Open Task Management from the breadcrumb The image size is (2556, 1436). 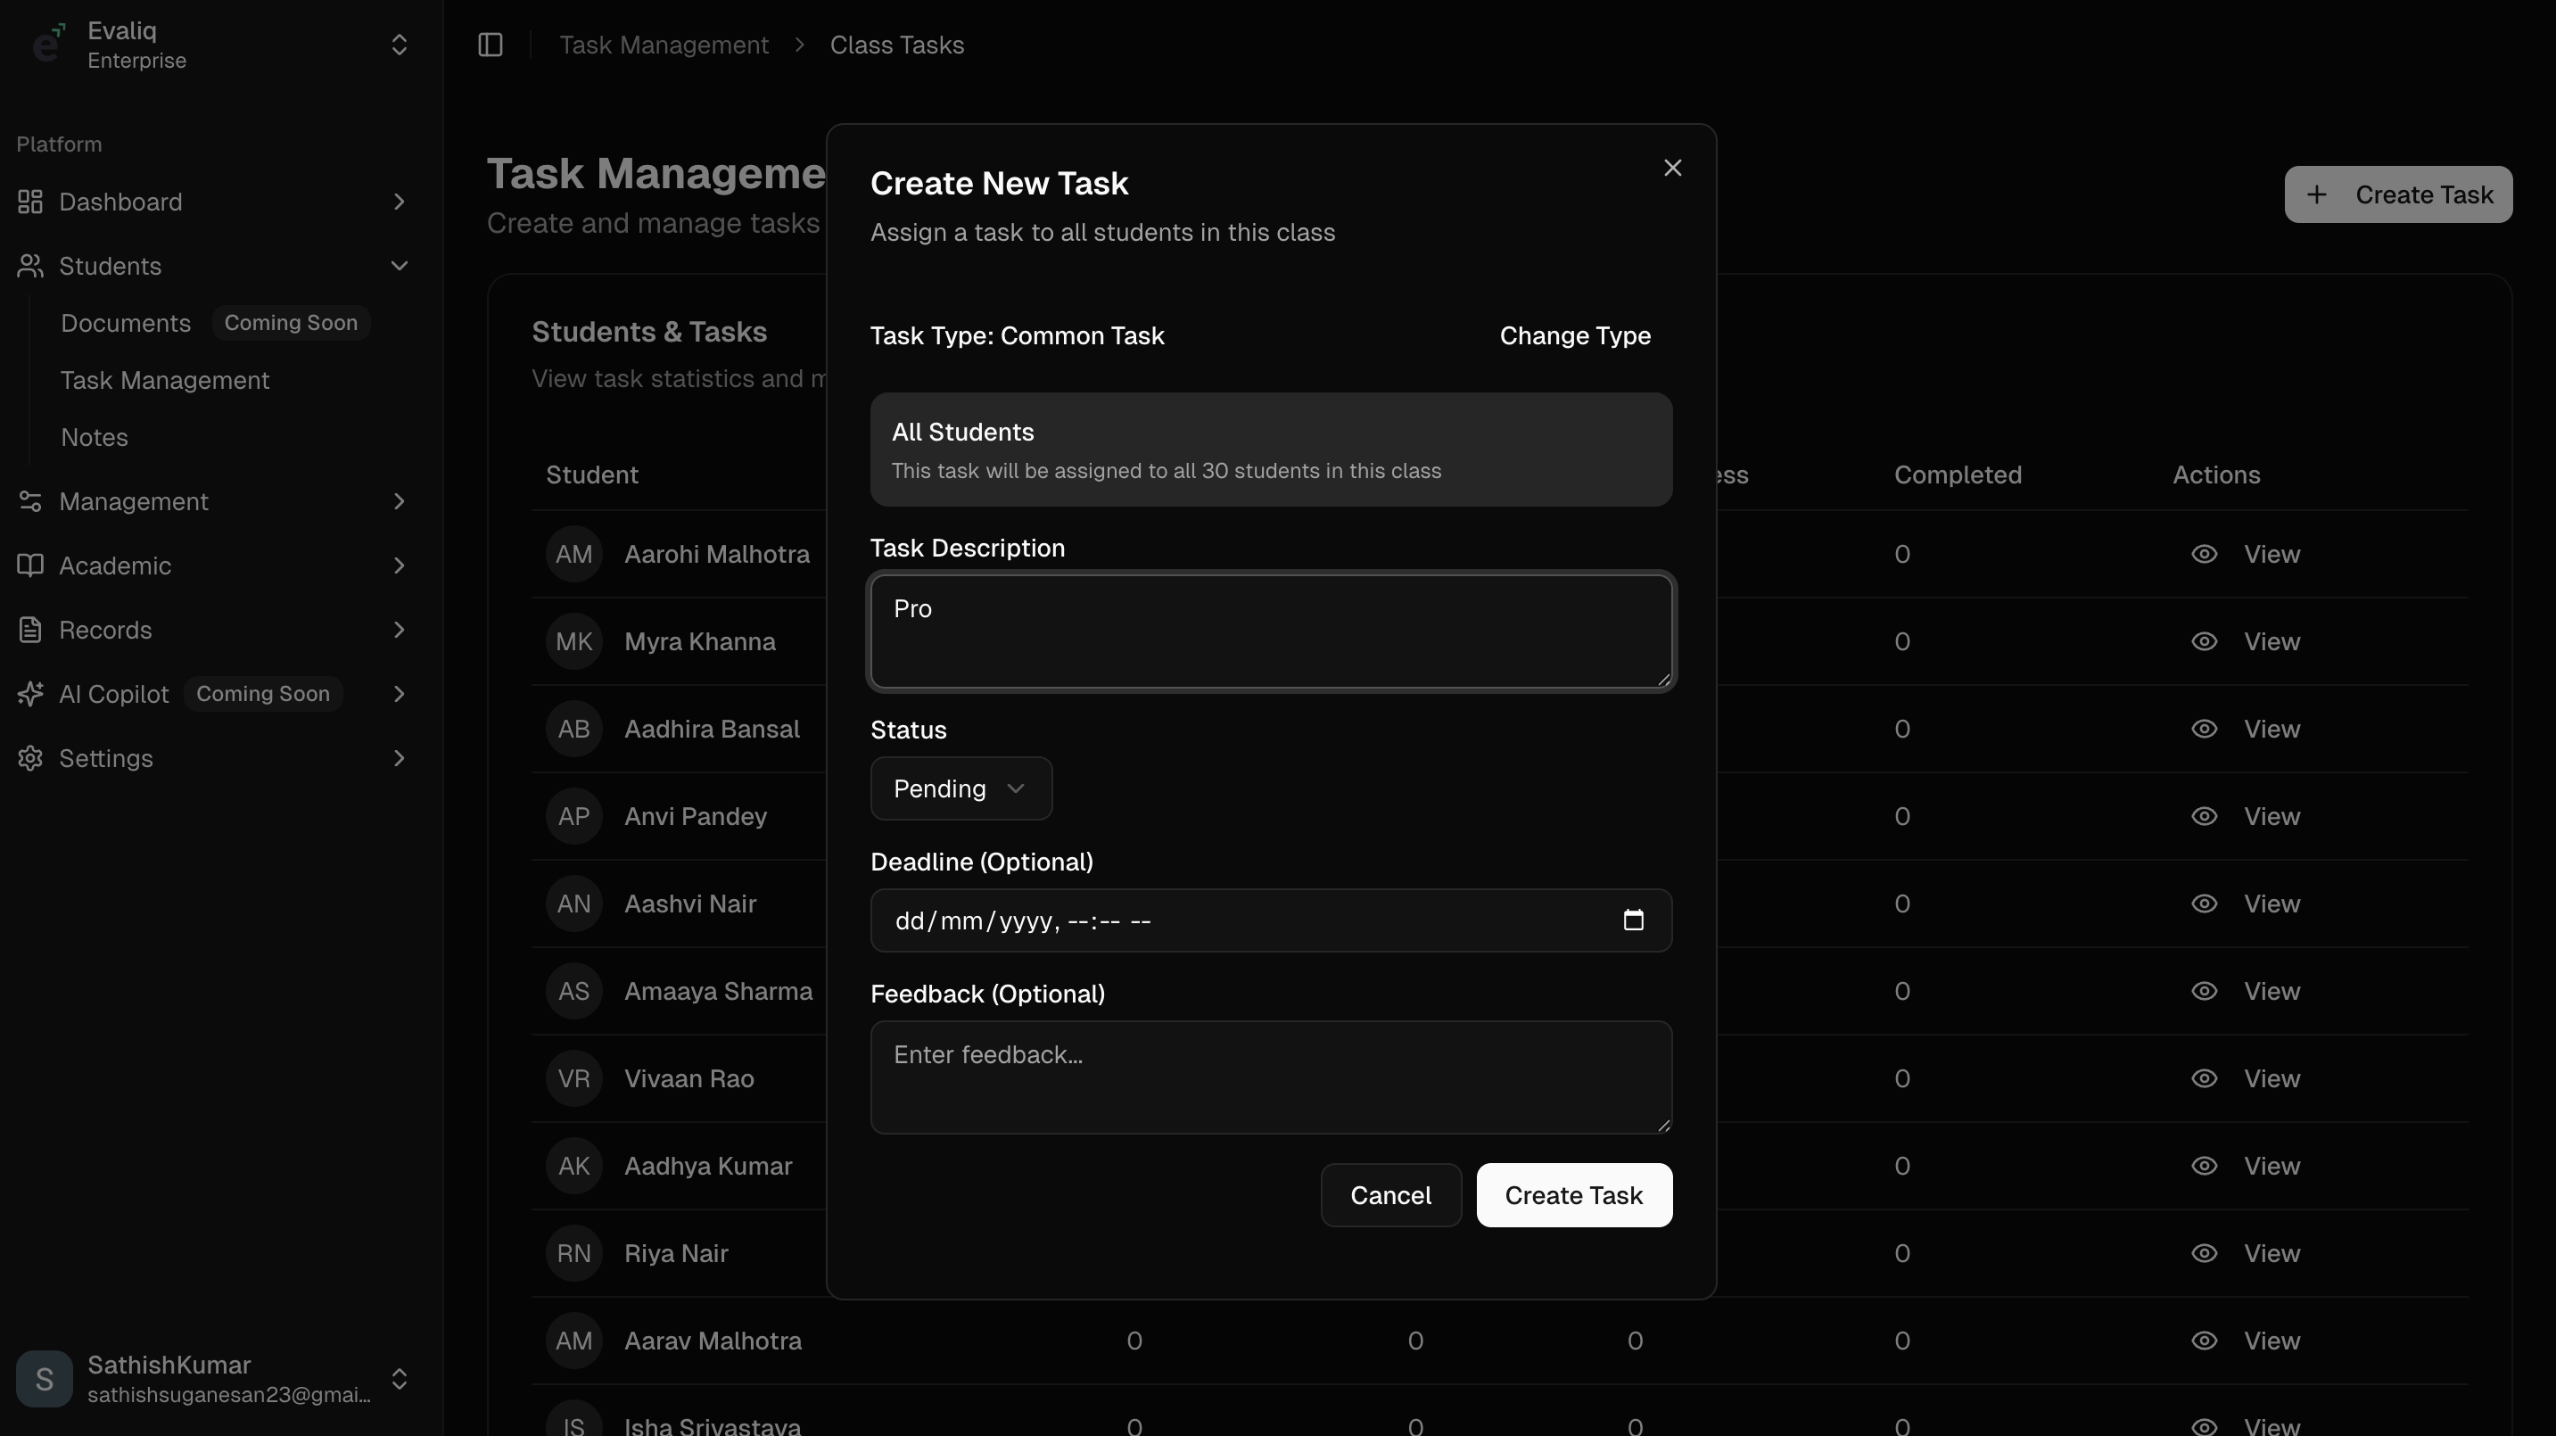pyautogui.click(x=663, y=45)
